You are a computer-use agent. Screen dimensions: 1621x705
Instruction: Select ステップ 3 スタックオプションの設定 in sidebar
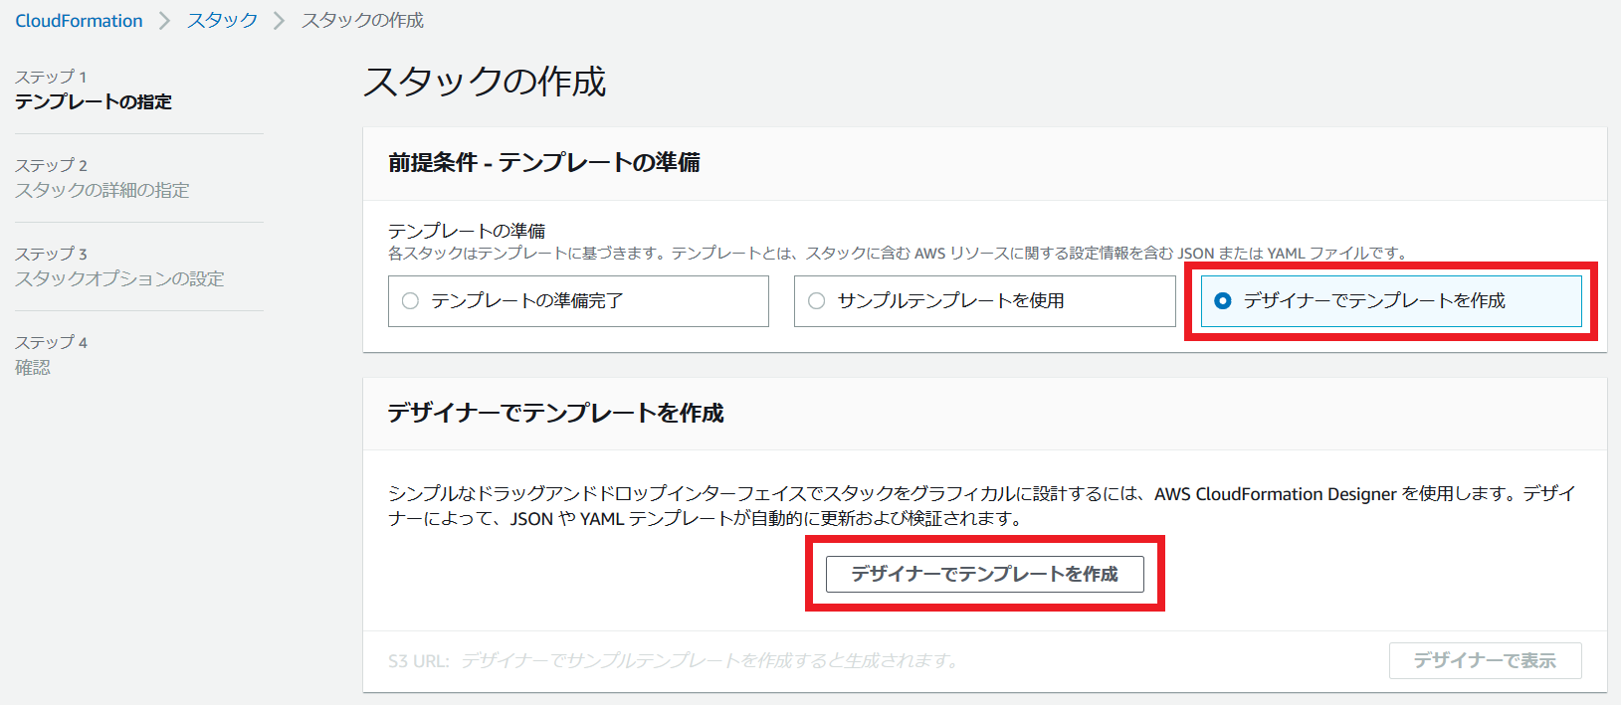119,266
